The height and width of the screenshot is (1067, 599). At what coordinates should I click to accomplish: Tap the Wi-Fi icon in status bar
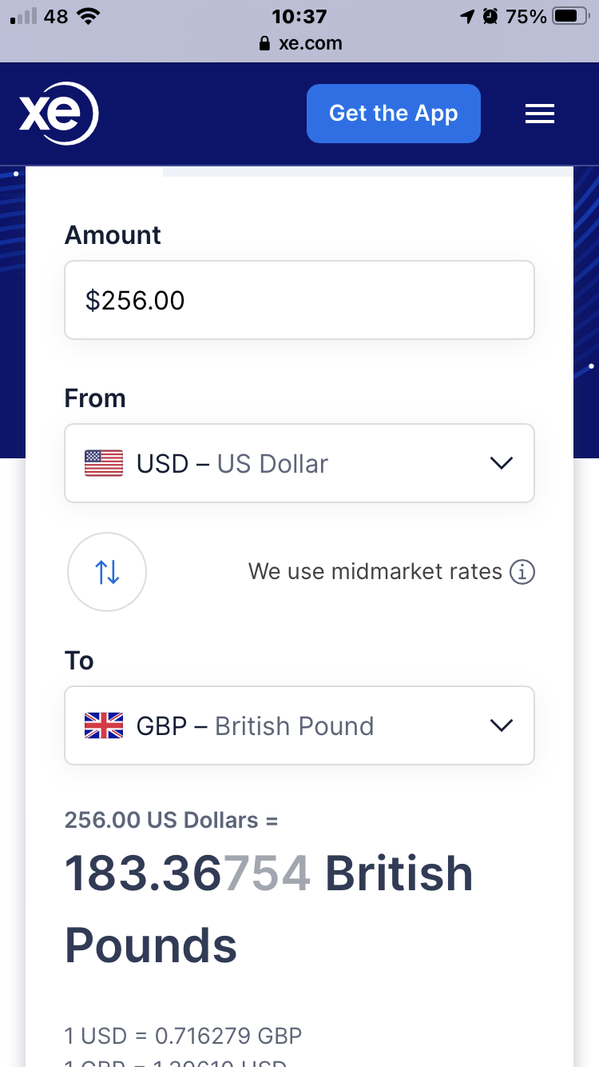point(89,16)
